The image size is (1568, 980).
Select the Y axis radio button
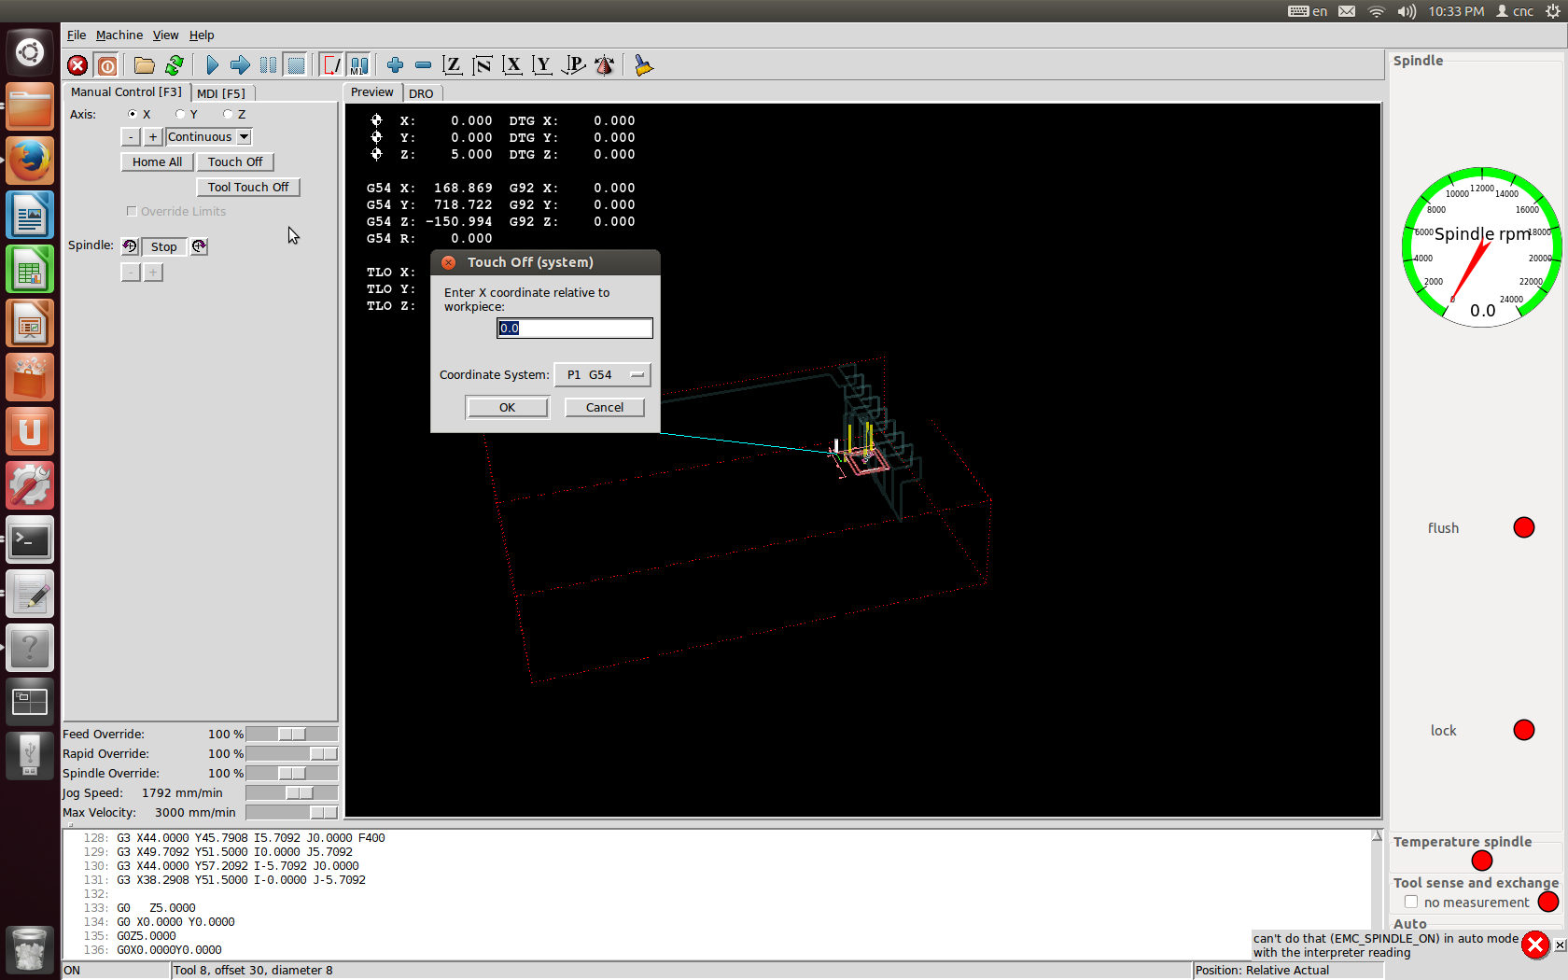pyautogui.click(x=180, y=115)
